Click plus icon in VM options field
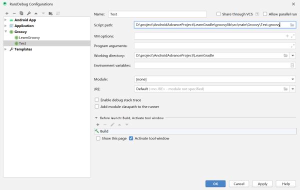300x190 pixels. (x=287, y=36)
